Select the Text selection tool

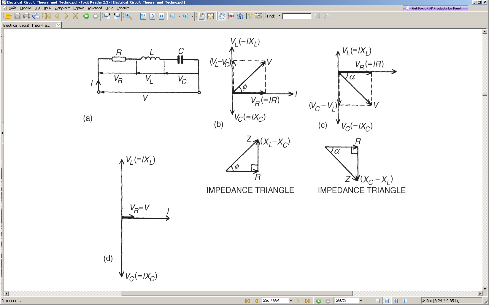pyautogui.click(x=249, y=16)
